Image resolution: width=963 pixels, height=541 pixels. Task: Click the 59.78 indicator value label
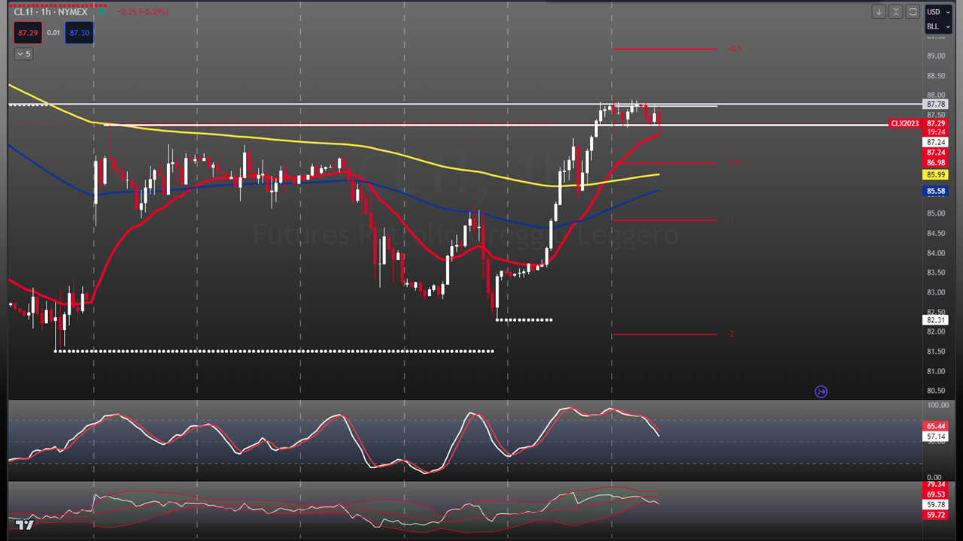(x=936, y=505)
